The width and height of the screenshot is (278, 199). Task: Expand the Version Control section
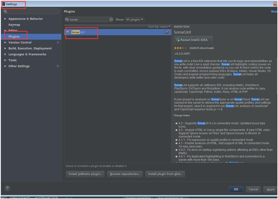(x=5, y=42)
